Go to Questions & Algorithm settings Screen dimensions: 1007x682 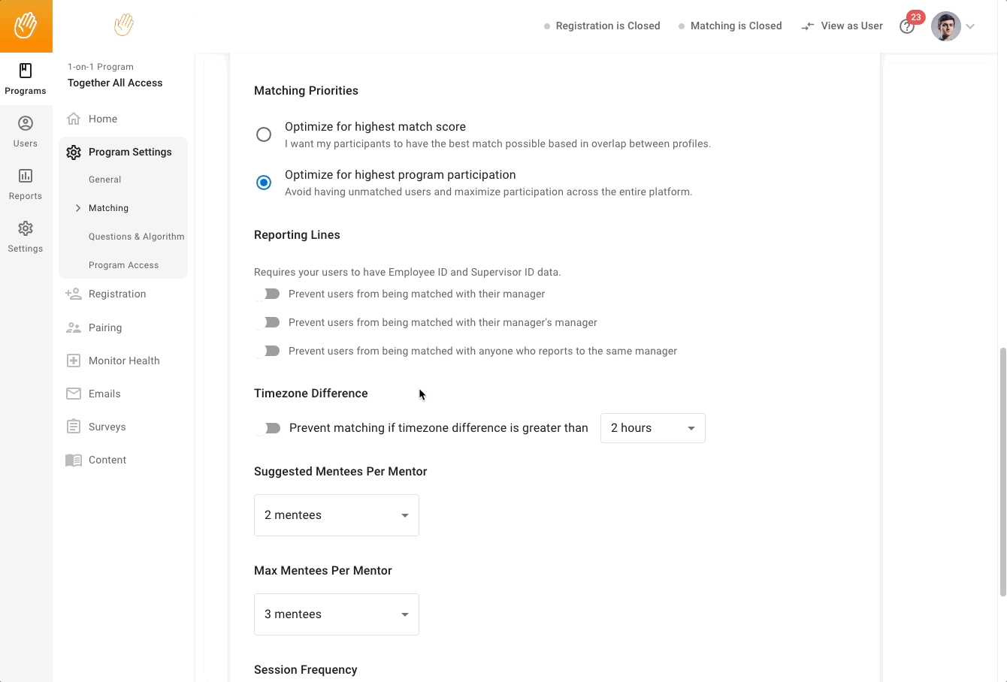[x=136, y=236]
